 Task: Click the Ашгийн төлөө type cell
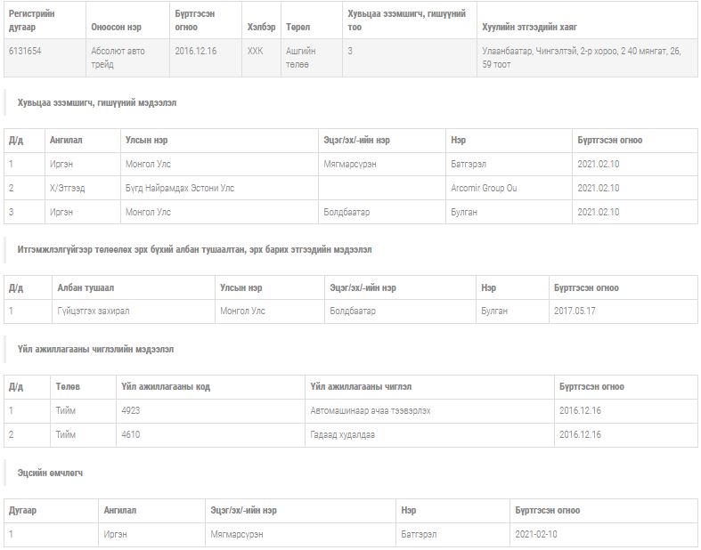tap(301, 57)
